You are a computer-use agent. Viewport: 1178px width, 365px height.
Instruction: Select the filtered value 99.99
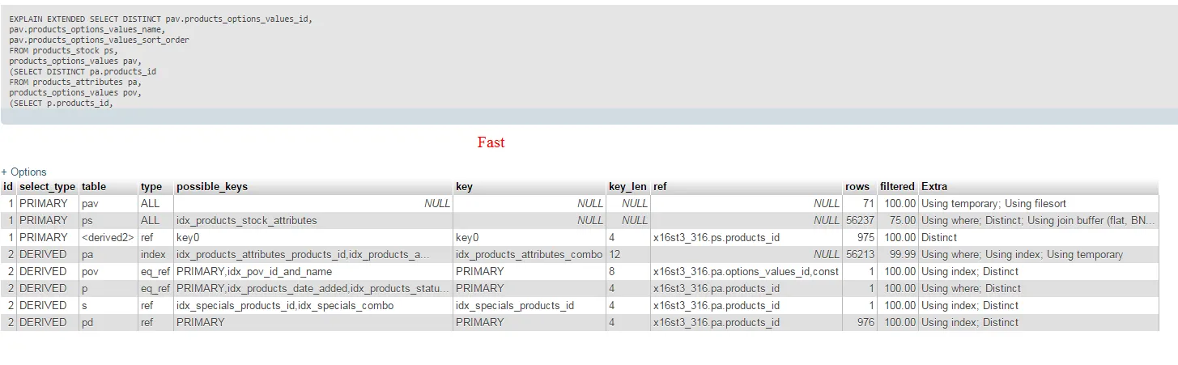(x=903, y=254)
